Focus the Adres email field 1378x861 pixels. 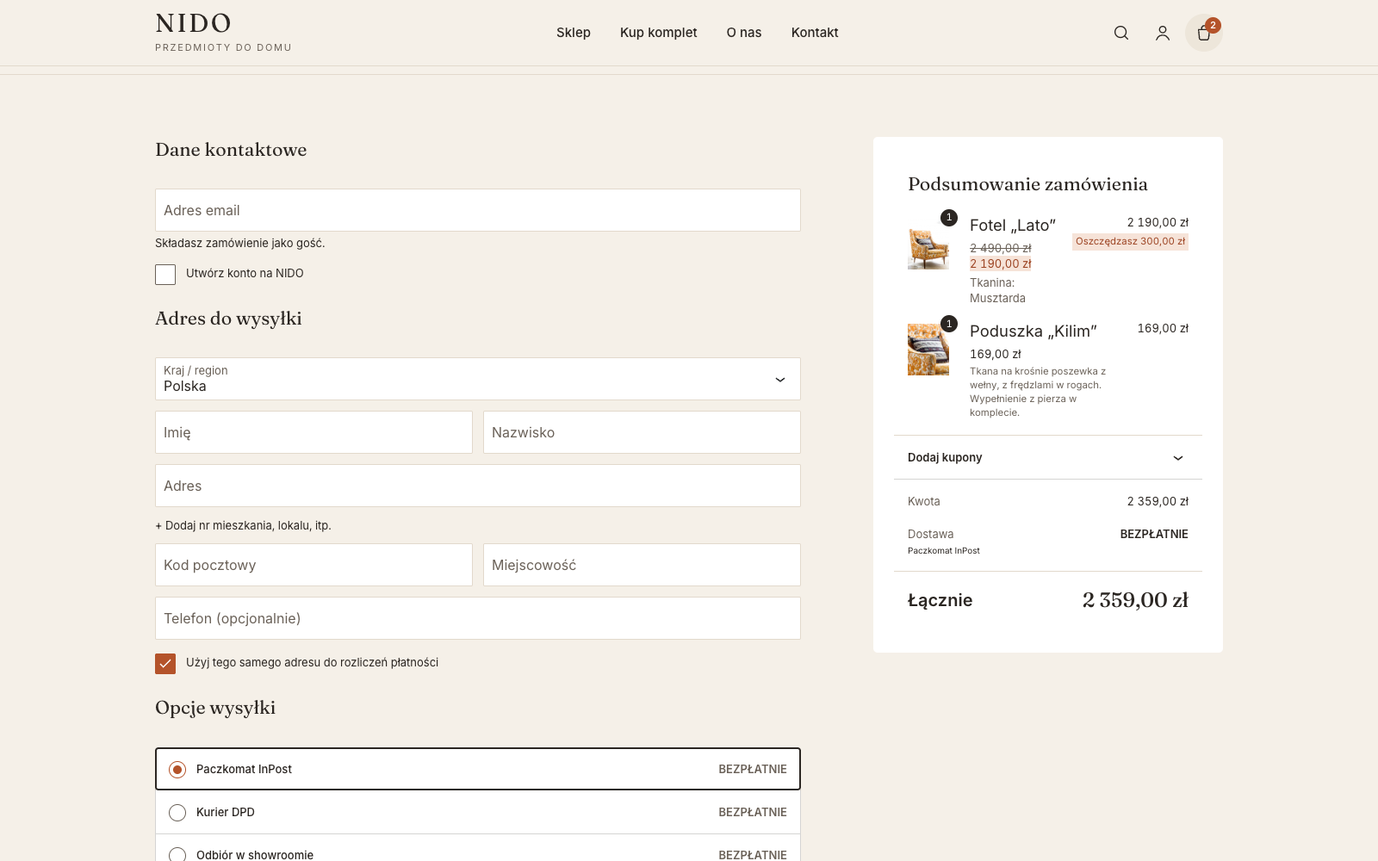coord(478,210)
